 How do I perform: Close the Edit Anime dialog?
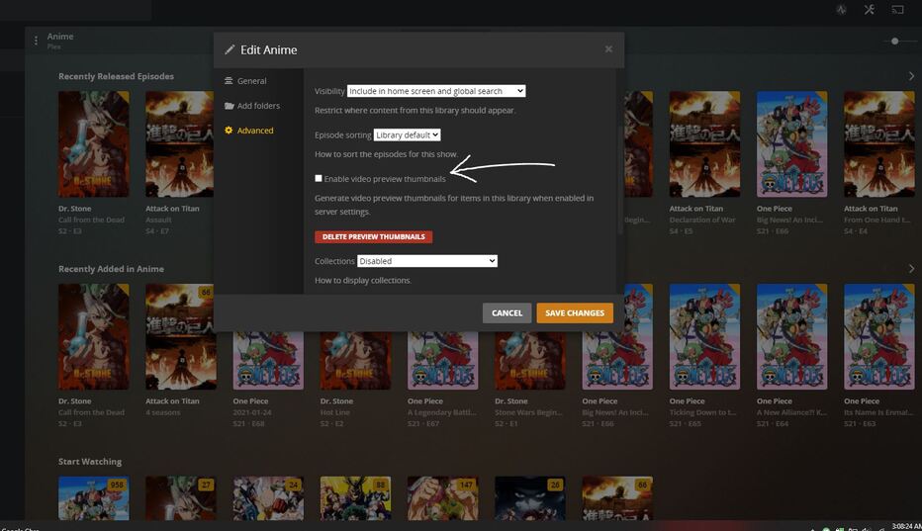(608, 49)
